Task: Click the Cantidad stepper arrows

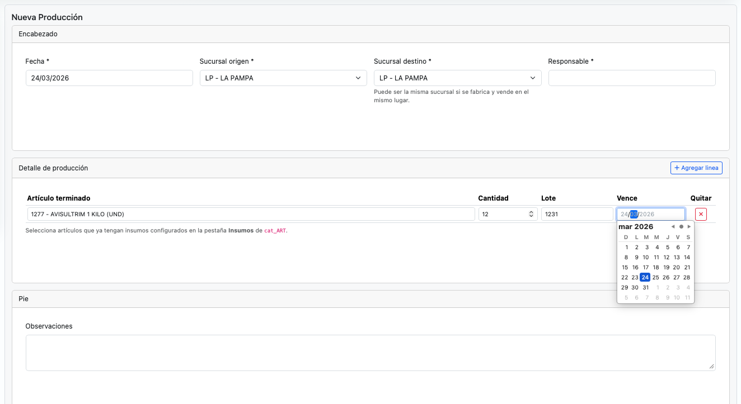Action: coord(531,214)
